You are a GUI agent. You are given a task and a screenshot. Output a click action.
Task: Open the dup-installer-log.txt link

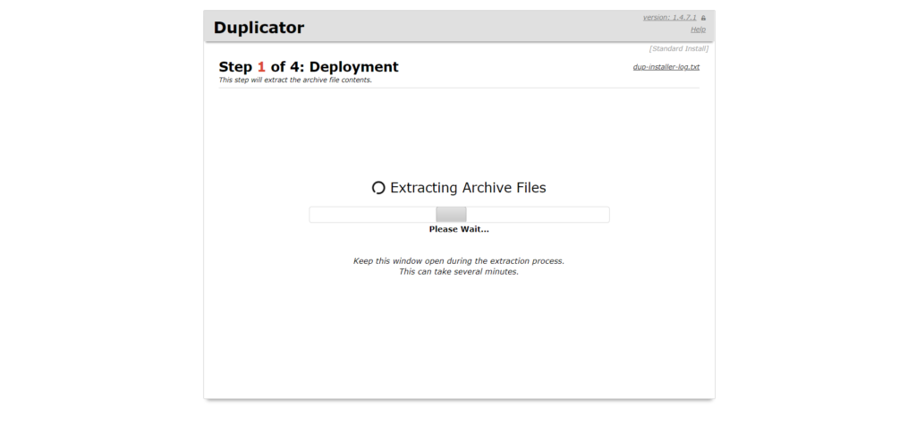click(x=666, y=66)
